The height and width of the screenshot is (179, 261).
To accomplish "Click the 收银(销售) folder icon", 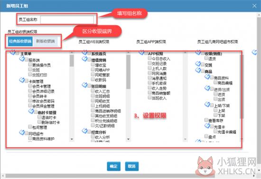I will coord(198,52).
